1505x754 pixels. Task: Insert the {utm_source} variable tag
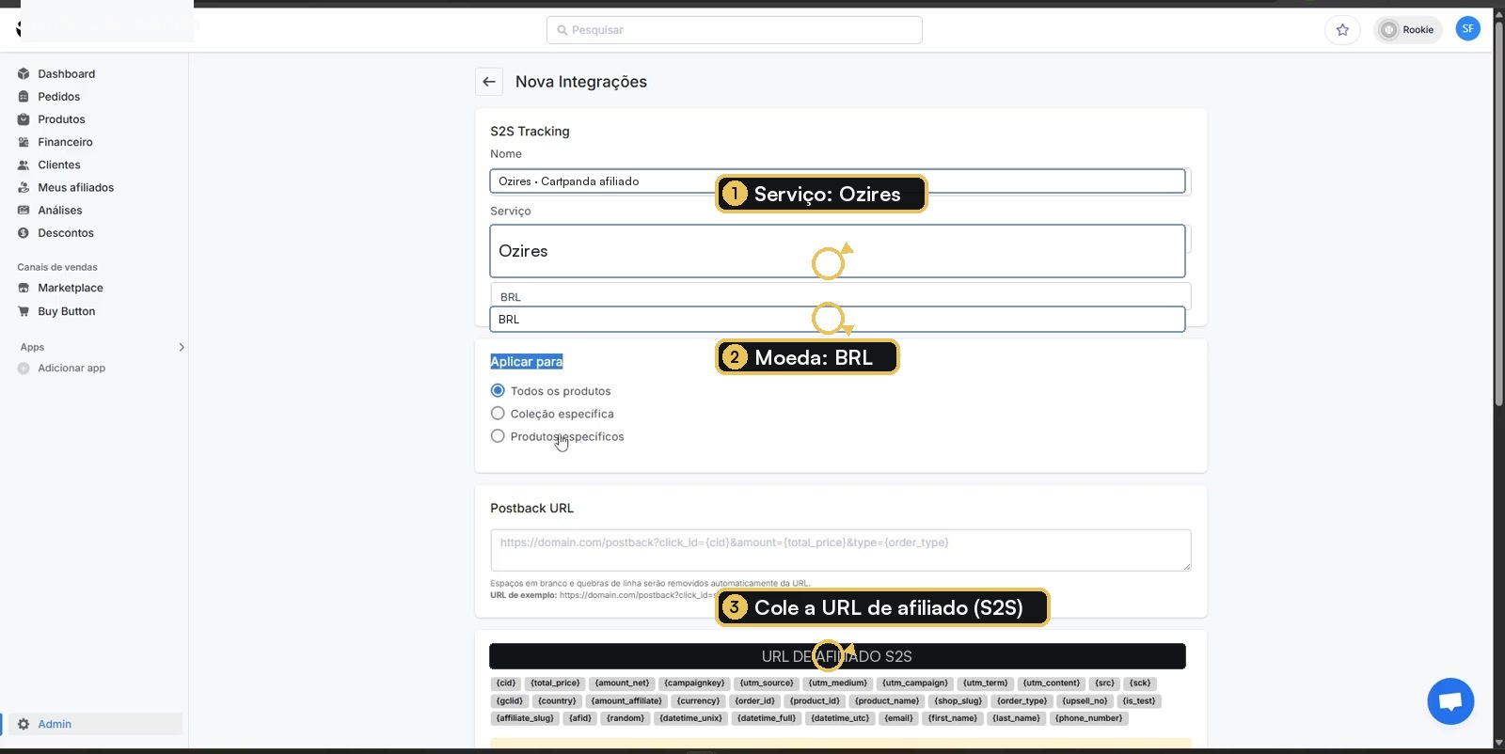click(767, 683)
